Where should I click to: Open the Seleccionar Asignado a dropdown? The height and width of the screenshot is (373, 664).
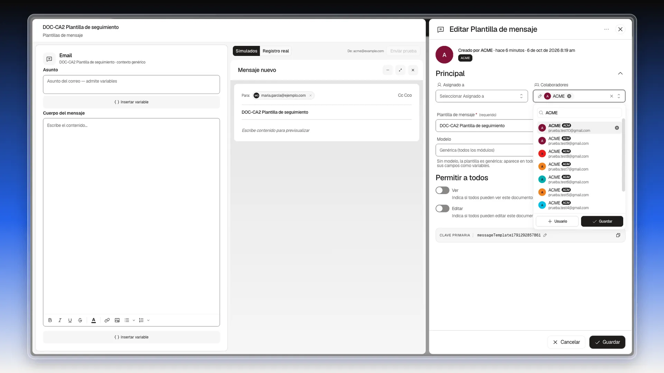[x=481, y=96]
